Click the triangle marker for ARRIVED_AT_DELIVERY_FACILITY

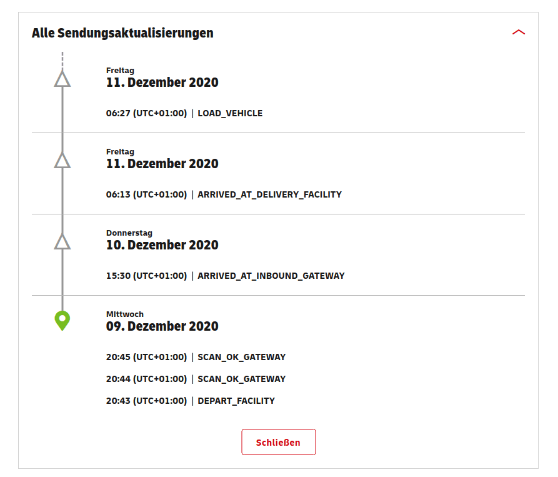62,160
